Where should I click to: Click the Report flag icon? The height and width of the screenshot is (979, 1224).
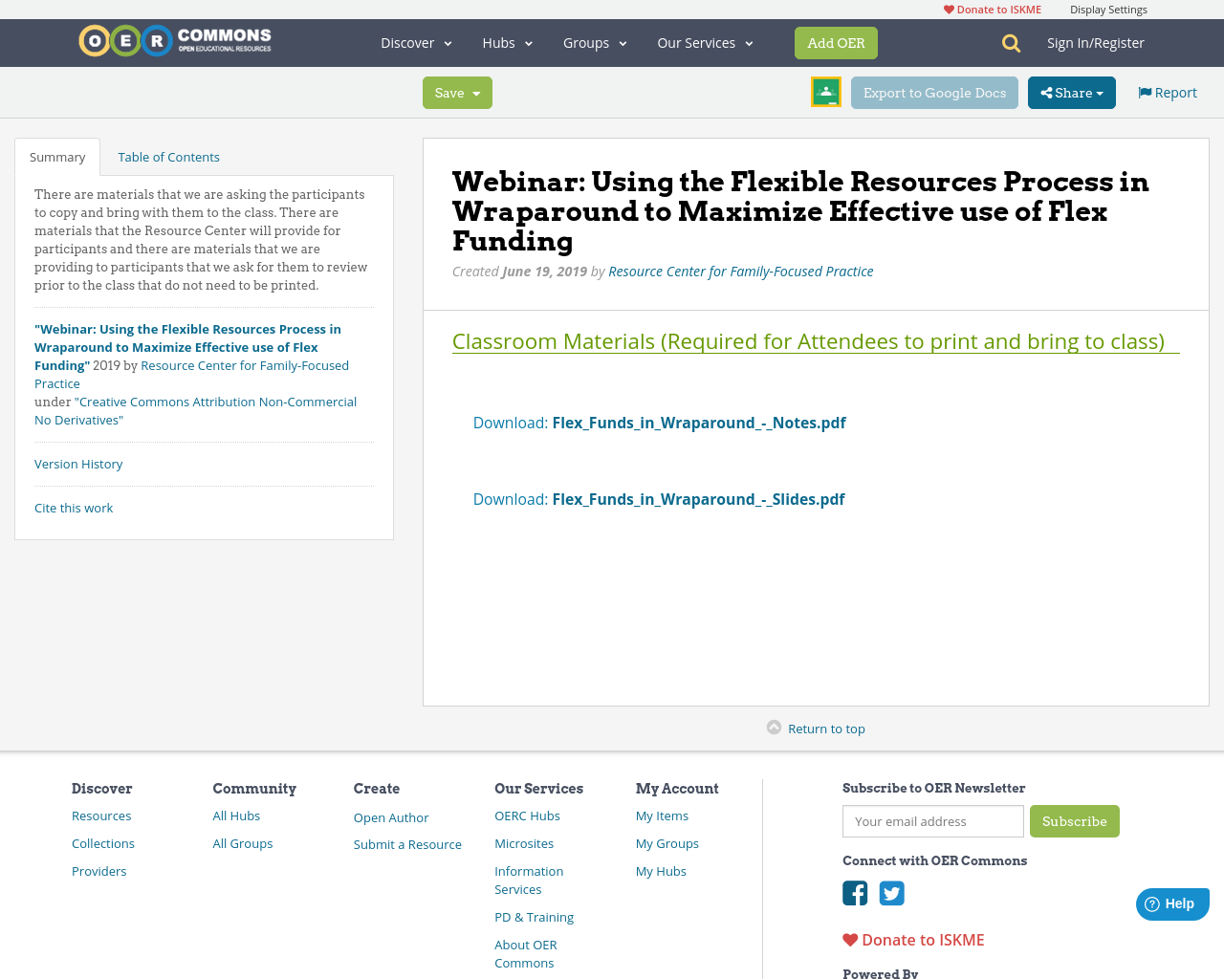(x=1145, y=91)
